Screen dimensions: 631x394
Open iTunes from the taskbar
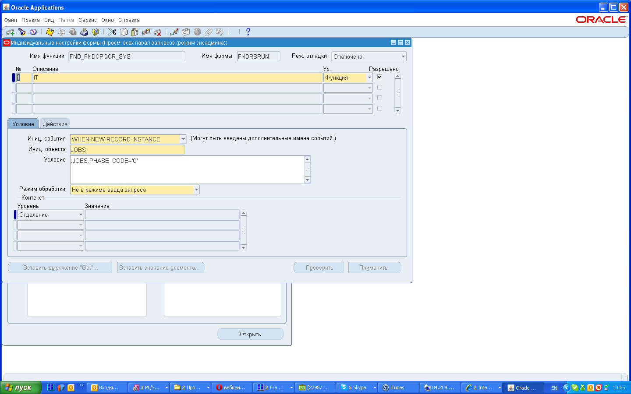399,387
